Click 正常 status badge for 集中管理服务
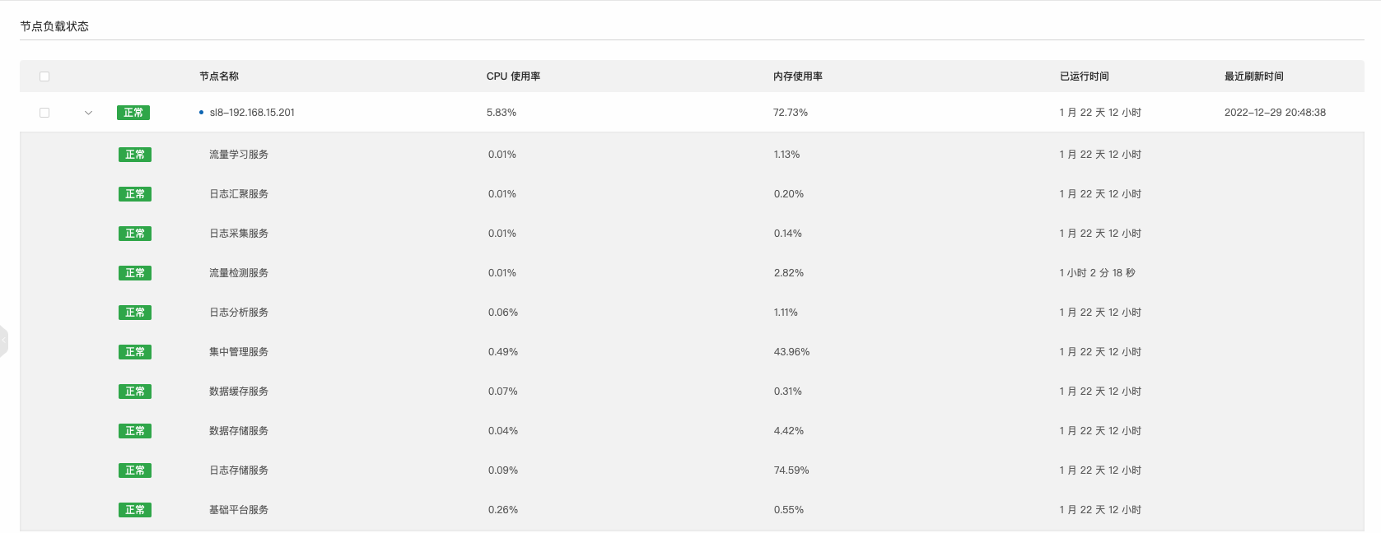This screenshot has width=1381, height=533. 135,352
